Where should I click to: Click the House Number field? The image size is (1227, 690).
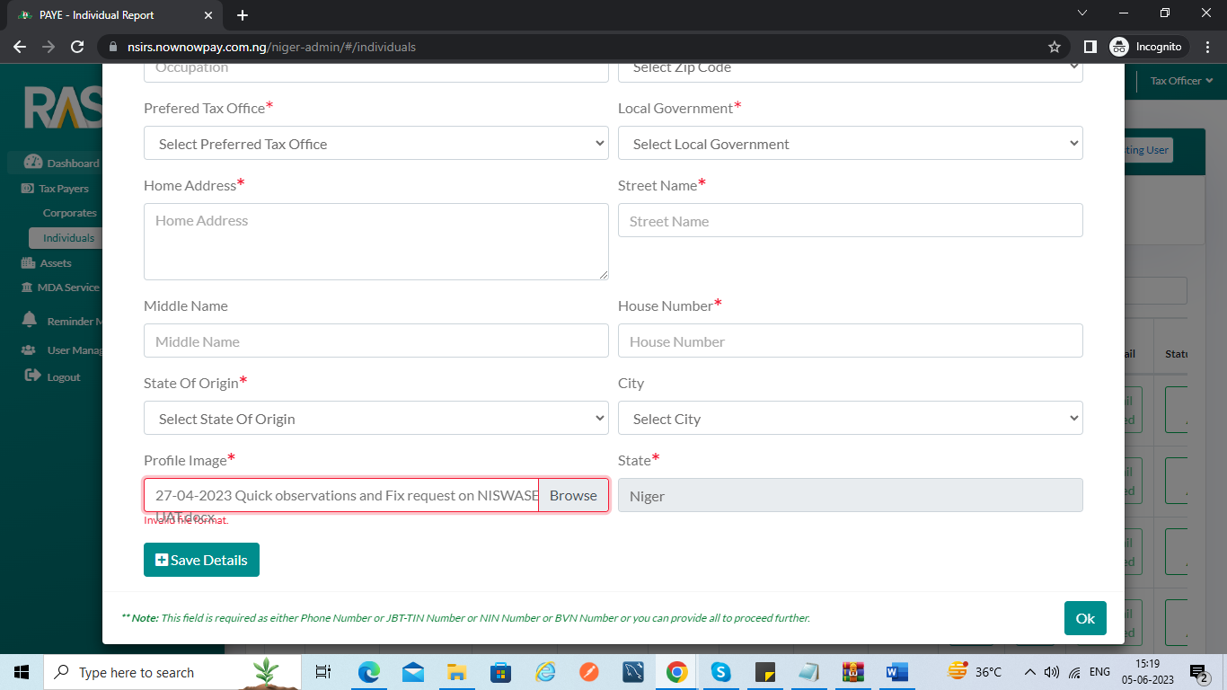(851, 341)
